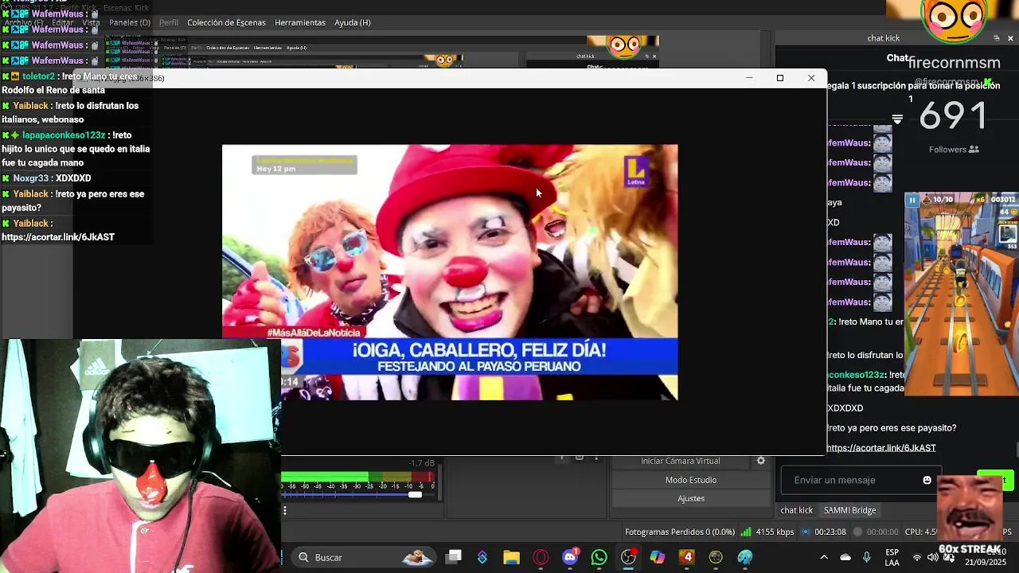Viewport: 1019px width, 573px height.
Task: Click lapapaconkeso123z username in chat
Action: [63, 135]
